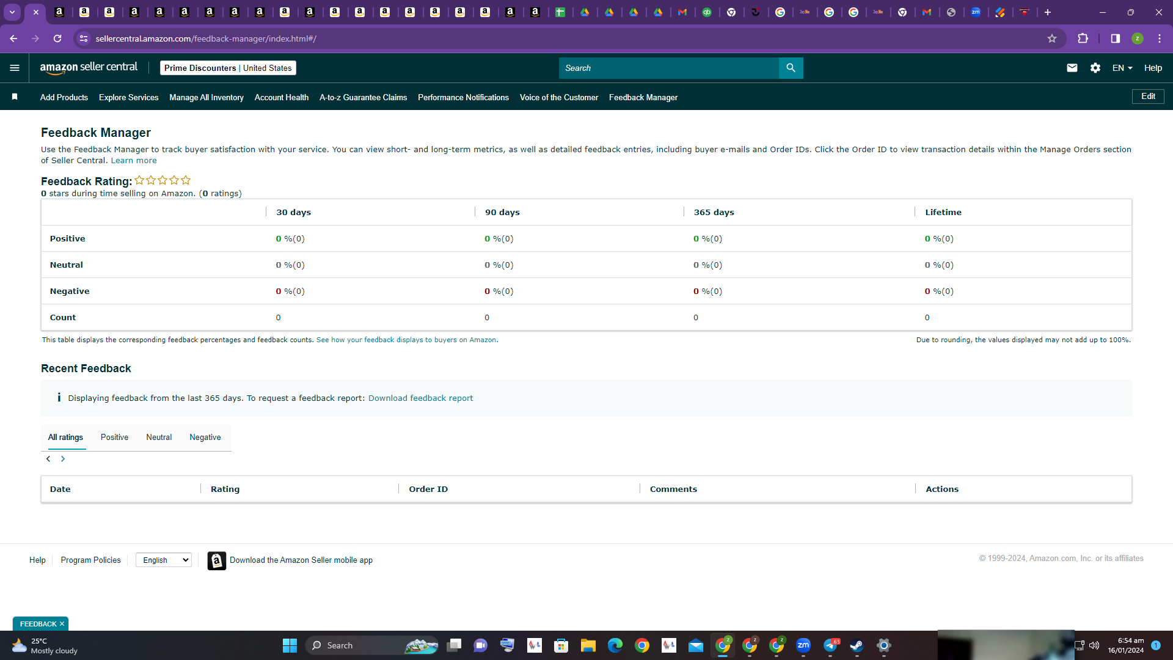
Task: Dismiss the FEEDBACK tag with its X
Action: coord(62,624)
